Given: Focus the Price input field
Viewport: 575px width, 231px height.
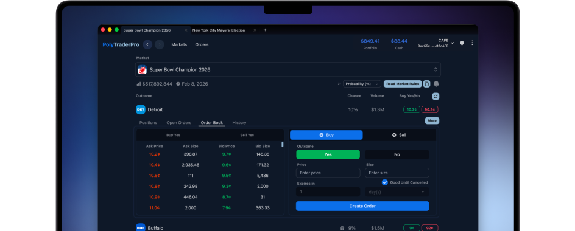Looking at the screenshot, I should [x=328, y=173].
